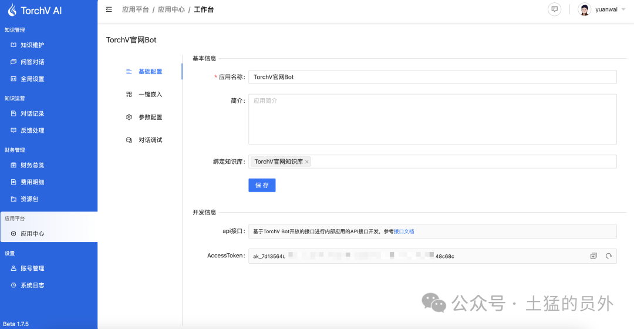
Task: Click the 账号管理 user icon
Action: 14,268
